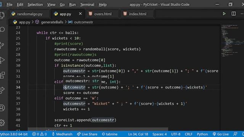Click 'randomball' on line 27
The width and height of the screenshot is (244, 137).
coord(94,49)
